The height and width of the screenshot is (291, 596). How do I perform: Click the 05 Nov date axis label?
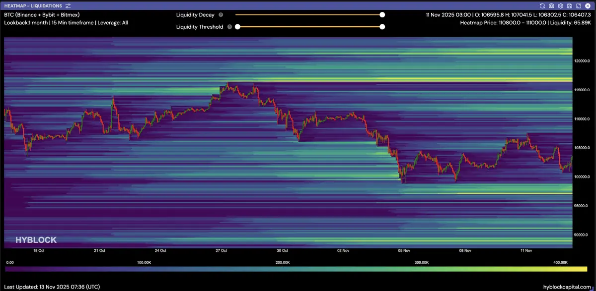coord(404,251)
